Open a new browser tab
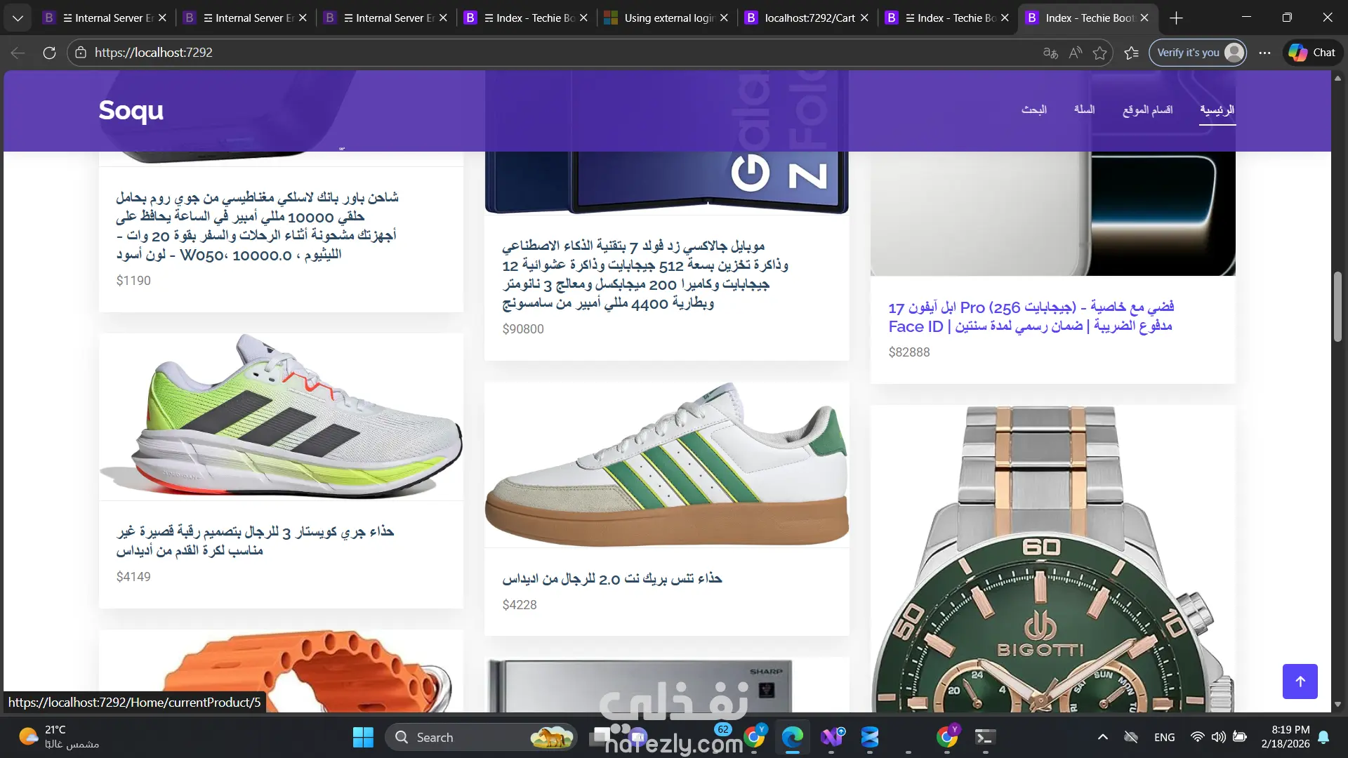 pyautogui.click(x=1177, y=18)
